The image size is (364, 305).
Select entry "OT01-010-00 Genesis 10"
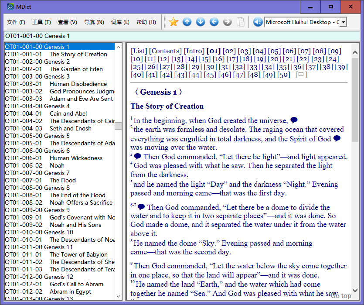tap(60, 232)
